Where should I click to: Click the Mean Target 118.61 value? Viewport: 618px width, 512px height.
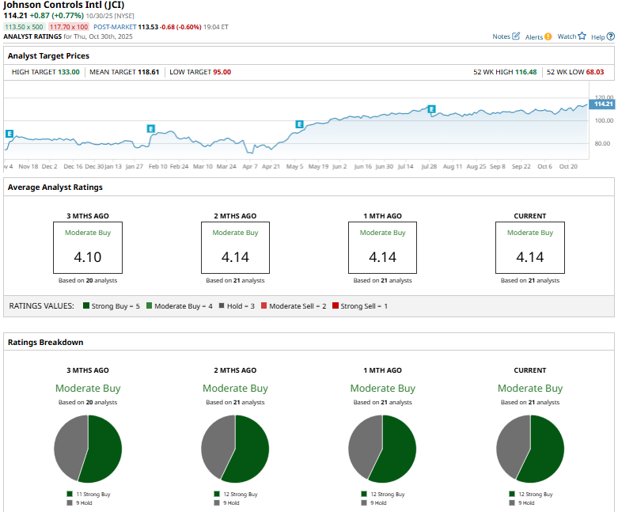tap(143, 72)
